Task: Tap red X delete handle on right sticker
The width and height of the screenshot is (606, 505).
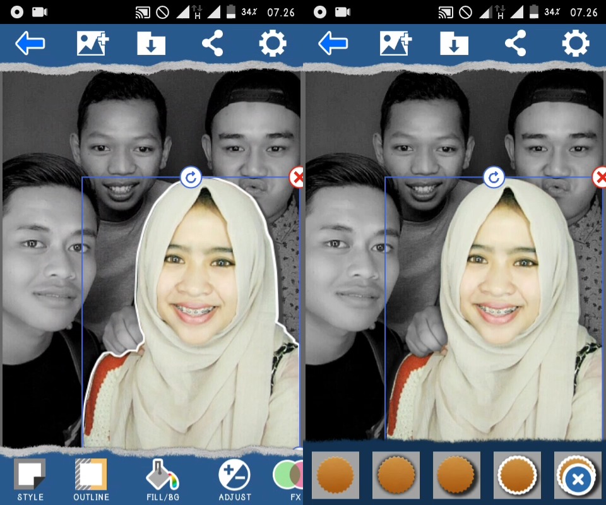Action: tap(600, 178)
